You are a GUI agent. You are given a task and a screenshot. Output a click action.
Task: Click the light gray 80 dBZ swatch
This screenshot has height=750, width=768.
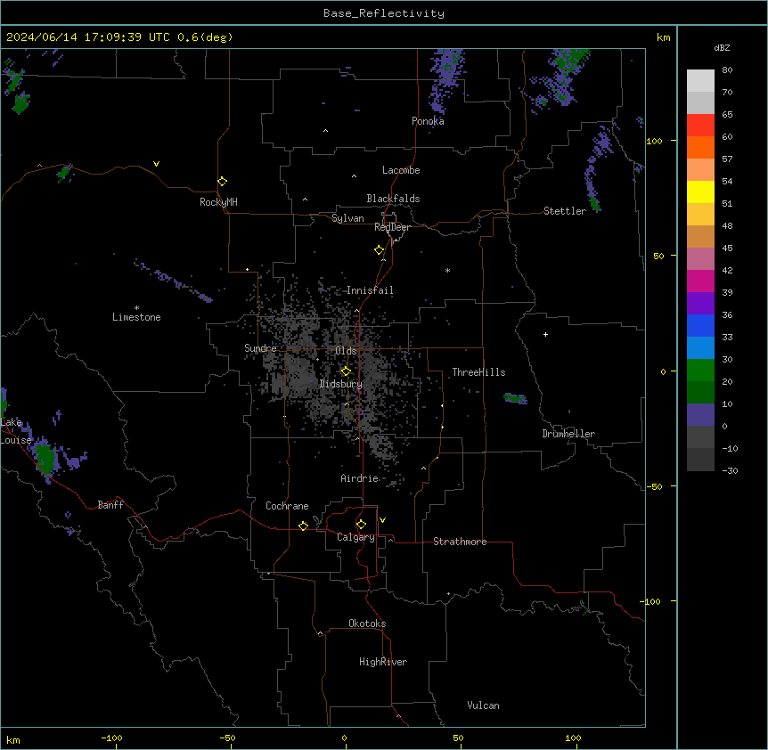(700, 80)
